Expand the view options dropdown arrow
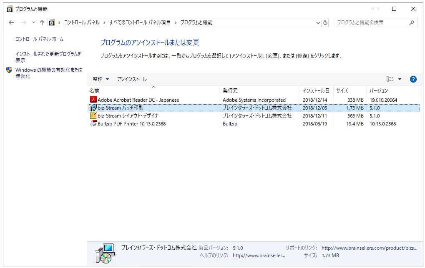Screen dimensions: 425x268 [x=400, y=79]
